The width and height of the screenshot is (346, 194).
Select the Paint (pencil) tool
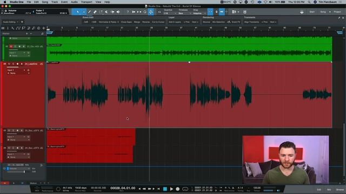click(89, 12)
